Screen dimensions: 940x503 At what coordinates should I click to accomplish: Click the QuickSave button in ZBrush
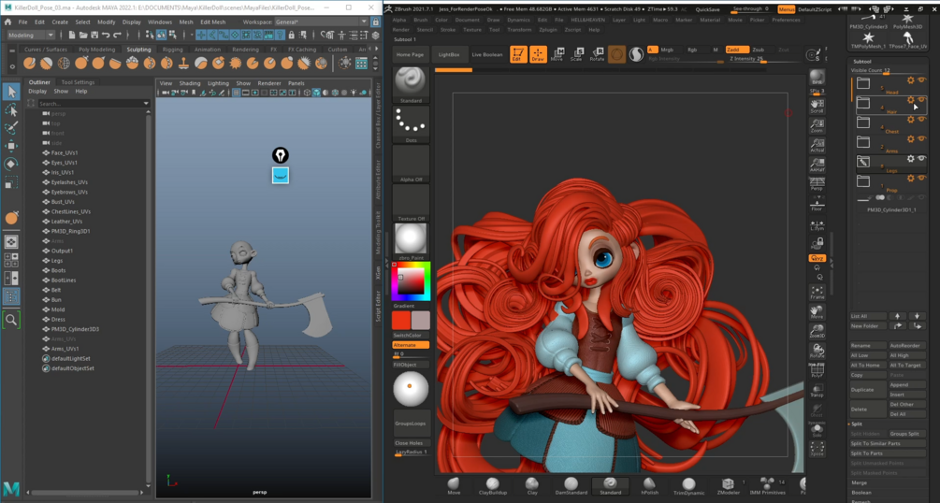coord(707,9)
